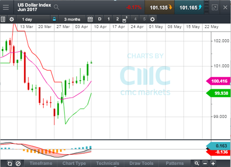Click the 99.000 price axis label
The height and width of the screenshot is (167, 231).
pyautogui.click(x=220, y=116)
